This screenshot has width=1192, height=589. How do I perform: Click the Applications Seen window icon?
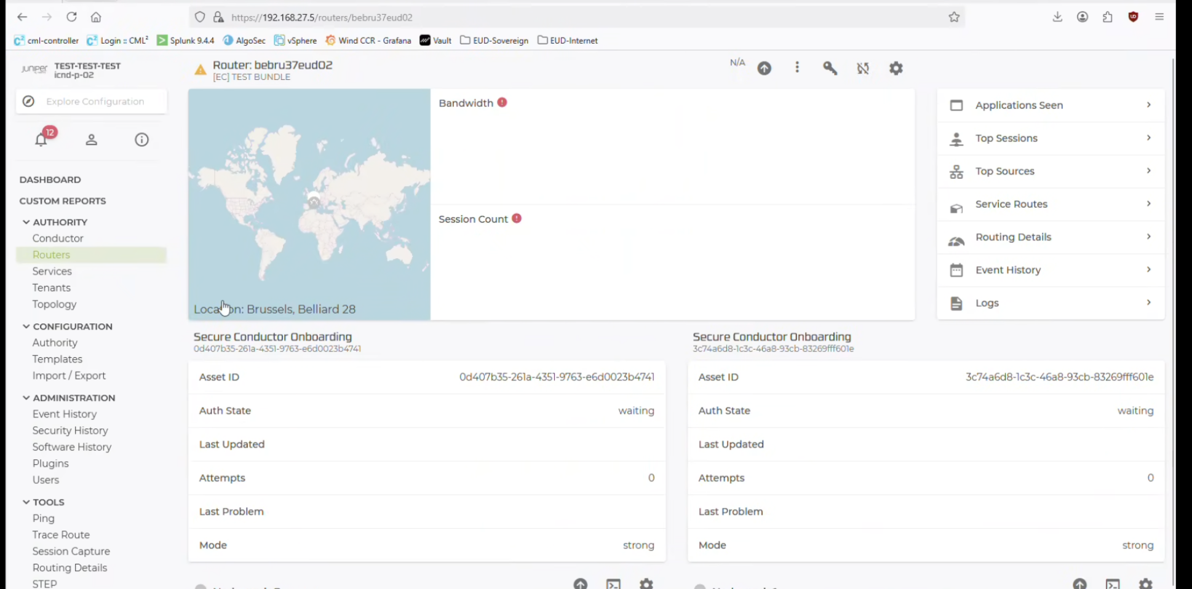click(956, 105)
